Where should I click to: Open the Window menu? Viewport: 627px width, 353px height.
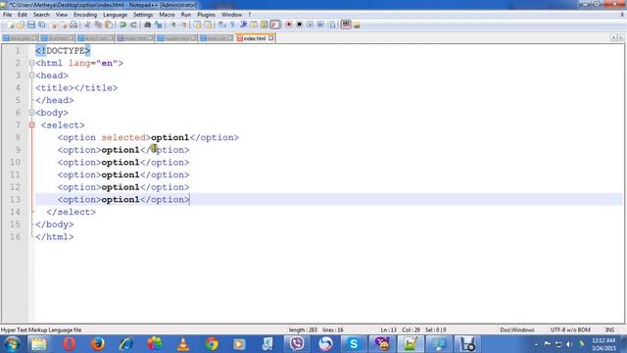[x=231, y=15]
